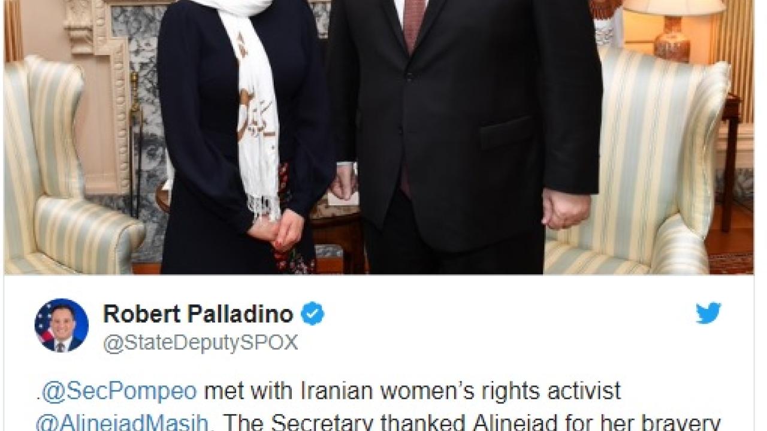The image size is (767, 431).
Task: Open Robert Palladino's profile avatar
Action: (62, 325)
